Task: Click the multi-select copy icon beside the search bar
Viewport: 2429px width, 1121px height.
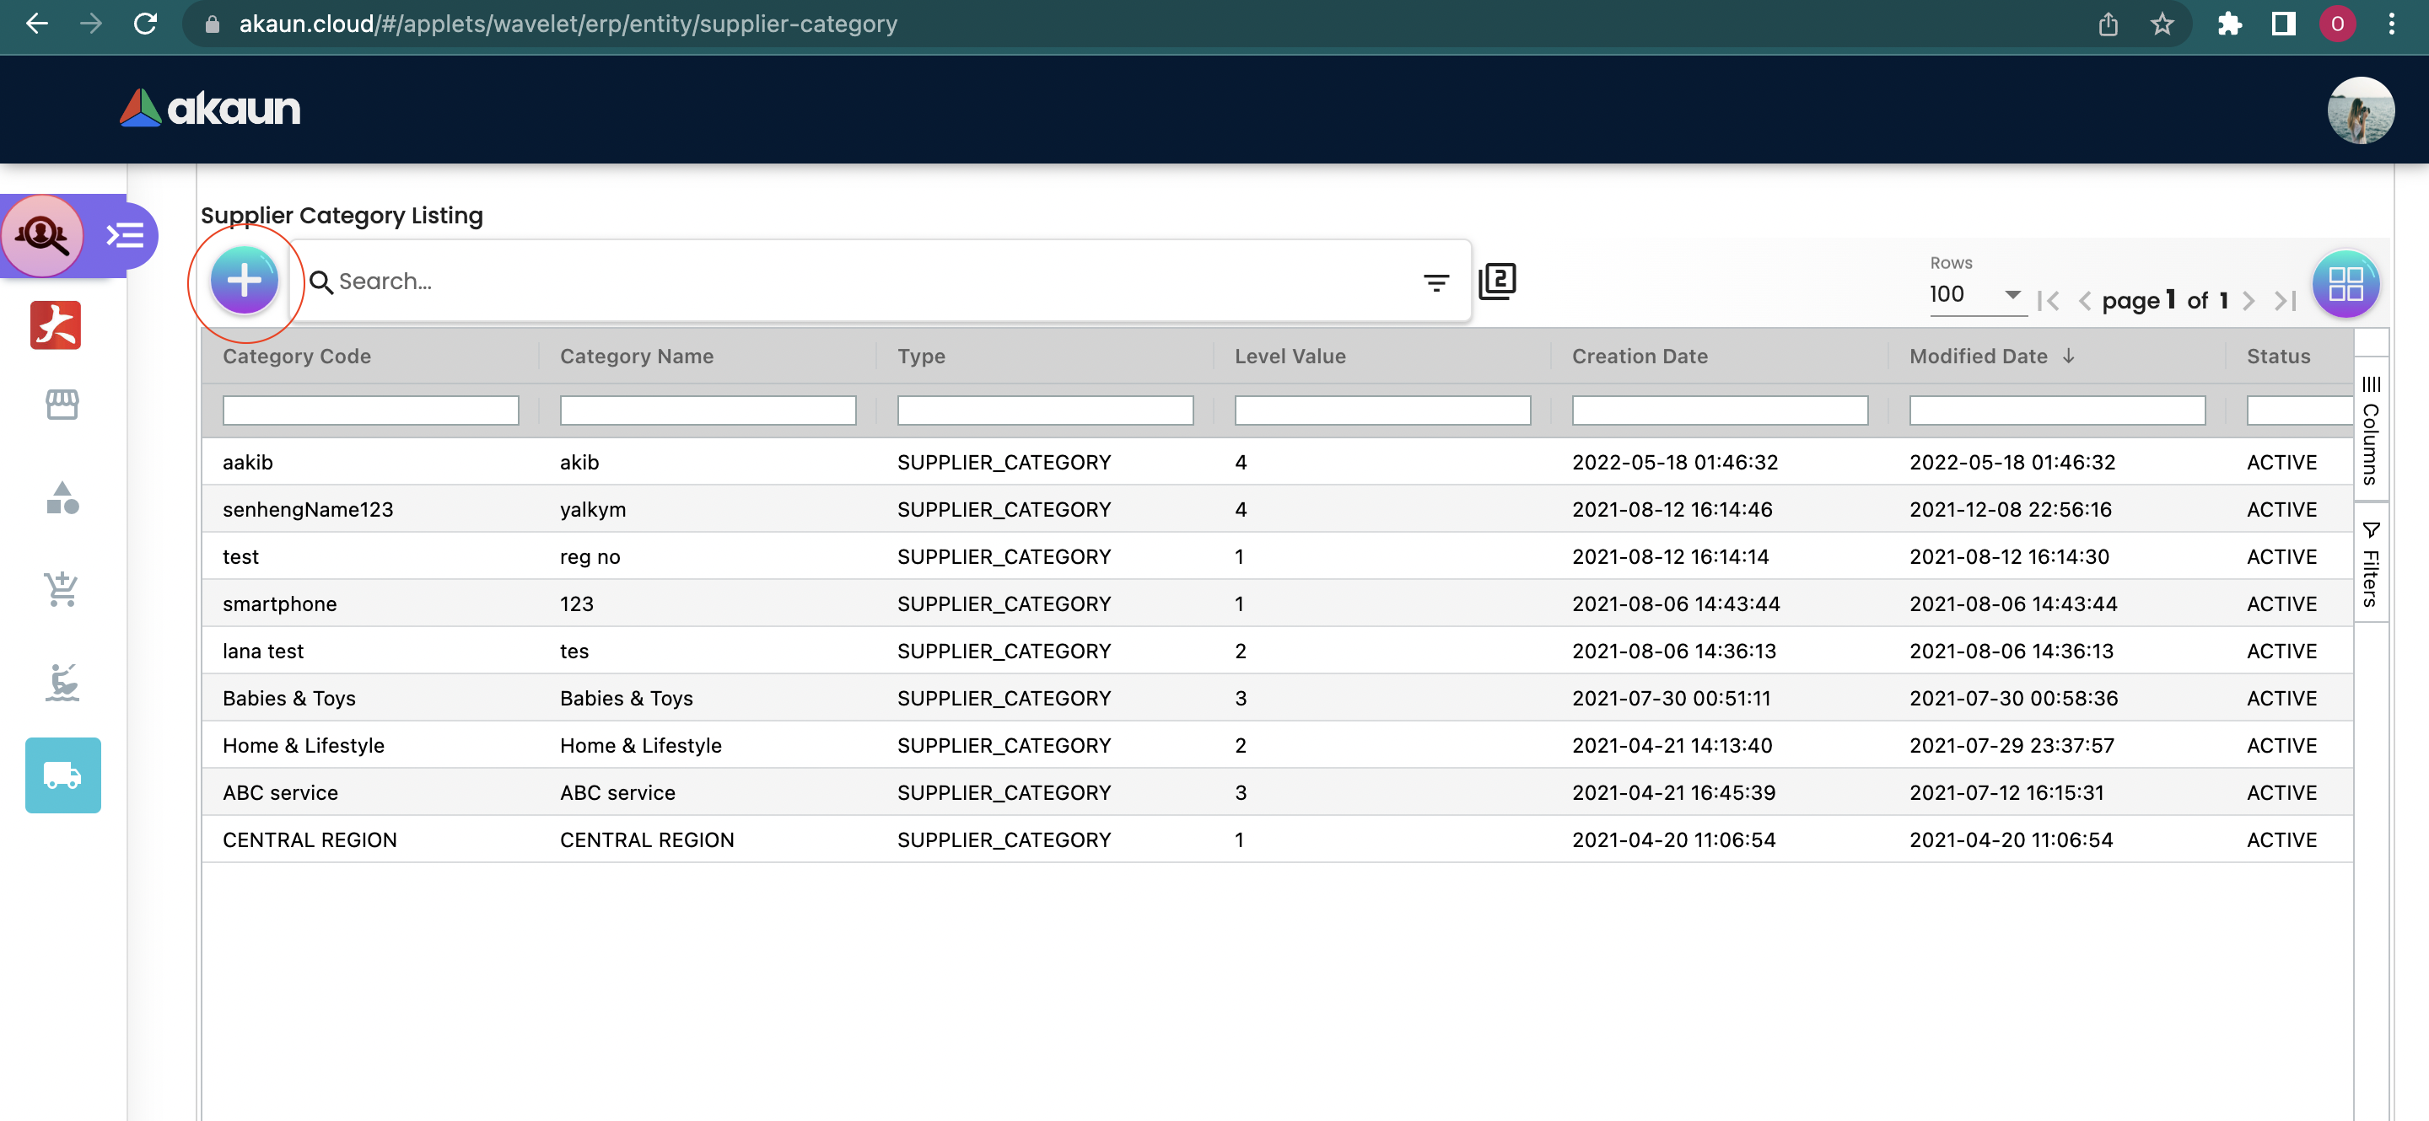Action: pyautogui.click(x=1496, y=281)
